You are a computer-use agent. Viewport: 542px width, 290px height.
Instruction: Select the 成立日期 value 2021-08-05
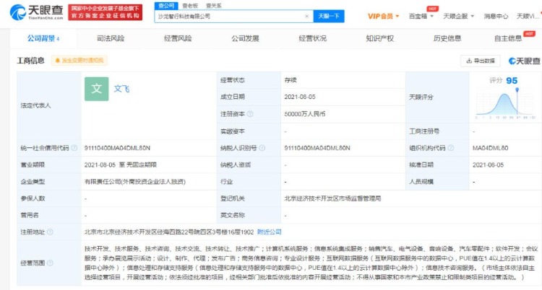[x=300, y=97]
